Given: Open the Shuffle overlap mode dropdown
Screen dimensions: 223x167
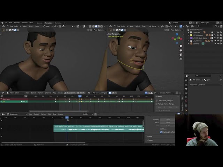Looking at the screenshot, I should click(87, 114).
